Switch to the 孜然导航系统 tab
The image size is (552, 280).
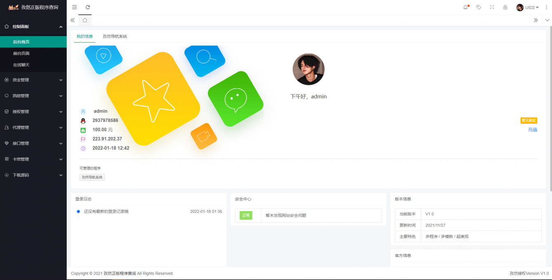[116, 36]
